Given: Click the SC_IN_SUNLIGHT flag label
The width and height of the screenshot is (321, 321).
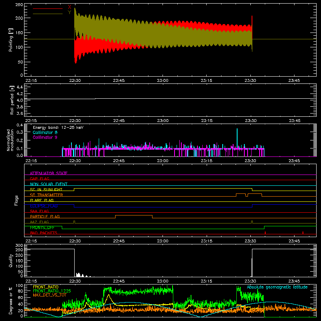Looking at the screenshot, I should tap(46, 189).
